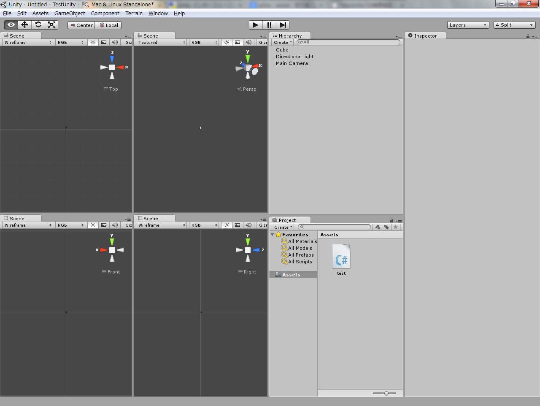Image resolution: width=540 pixels, height=406 pixels.
Task: Switch to the Inspector tab
Action: point(425,35)
